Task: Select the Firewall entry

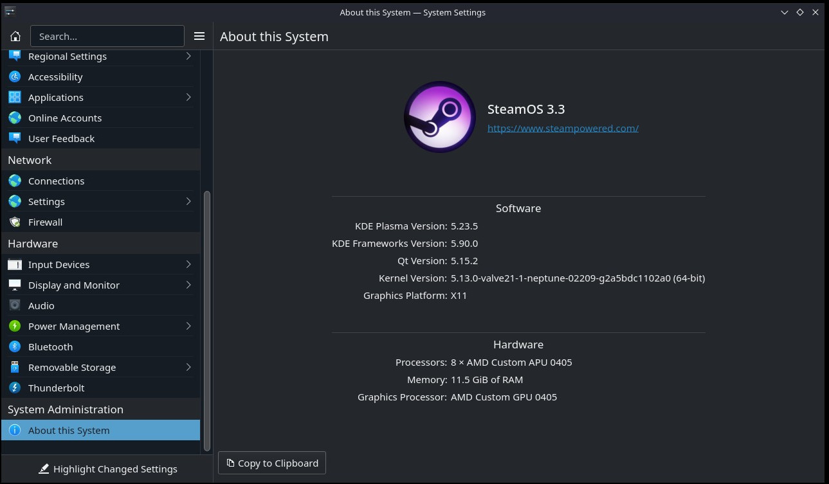Action: [100, 222]
